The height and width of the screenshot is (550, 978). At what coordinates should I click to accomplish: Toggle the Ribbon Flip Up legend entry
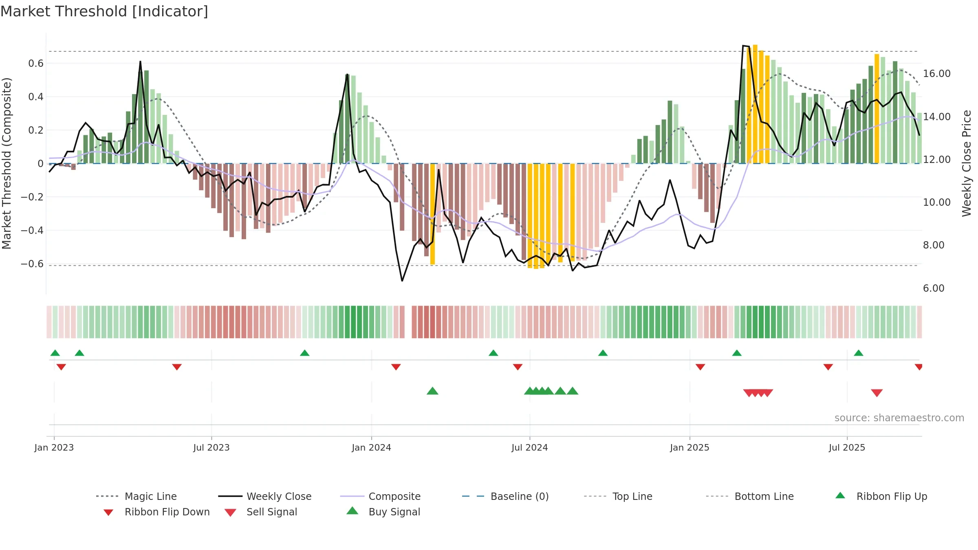881,496
